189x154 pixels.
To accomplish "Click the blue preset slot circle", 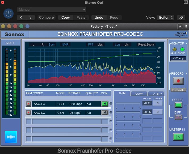I will (27, 26).
